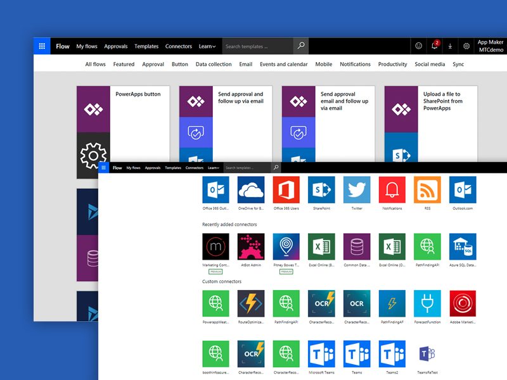This screenshot has height=380, width=507.
Task: Open the Outlook.com connector
Action: click(x=463, y=189)
